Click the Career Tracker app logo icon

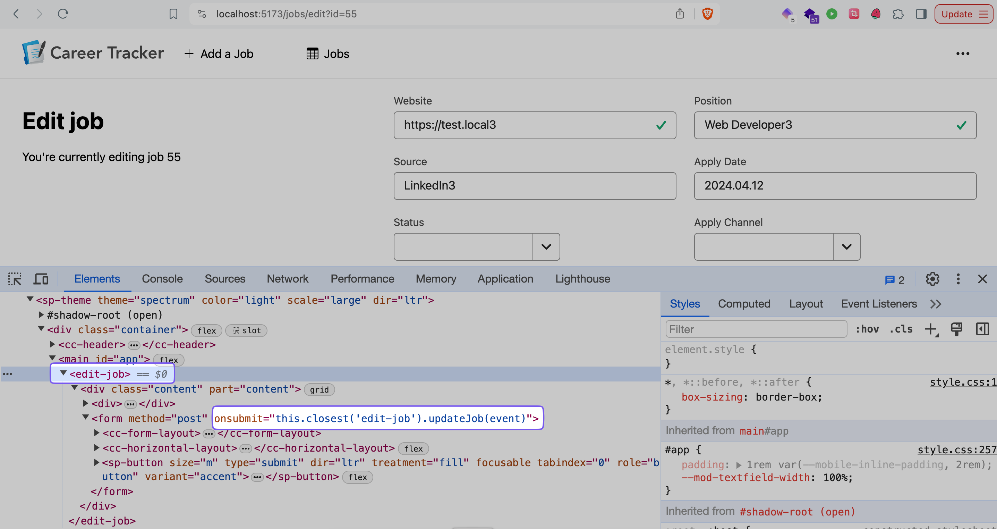[x=33, y=54]
